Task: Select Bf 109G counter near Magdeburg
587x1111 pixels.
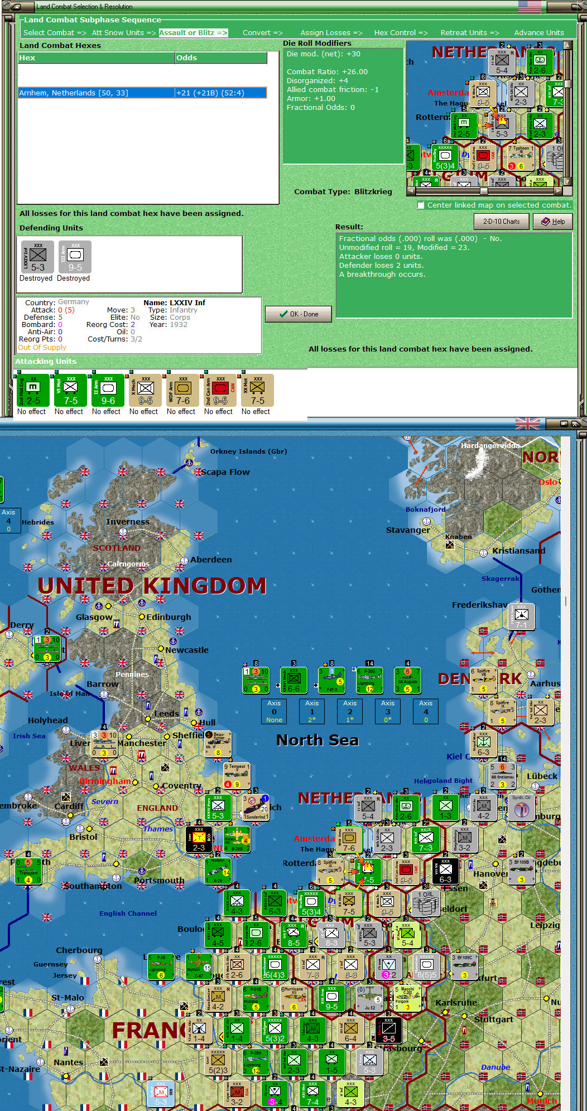Action: point(522,871)
